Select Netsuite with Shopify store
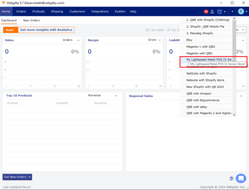The width and height of the screenshot is (249, 190). (x=206, y=80)
